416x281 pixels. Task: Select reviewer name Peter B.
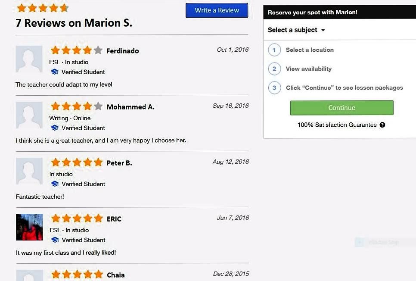[119, 163]
